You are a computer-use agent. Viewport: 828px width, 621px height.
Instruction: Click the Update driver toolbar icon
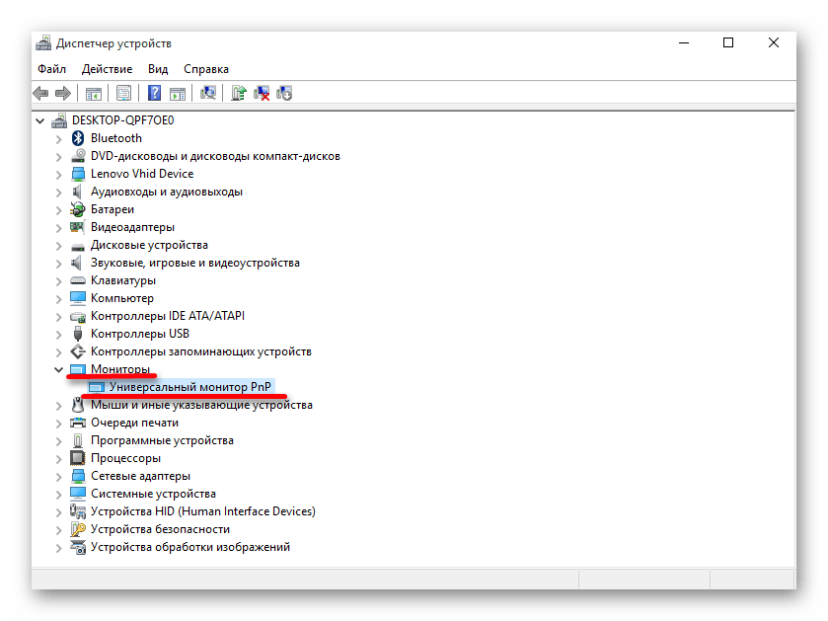[238, 94]
